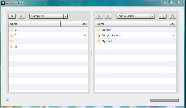Go forward in the AudioLocker pane
The height and width of the screenshot is (108, 186).
coord(108,16)
